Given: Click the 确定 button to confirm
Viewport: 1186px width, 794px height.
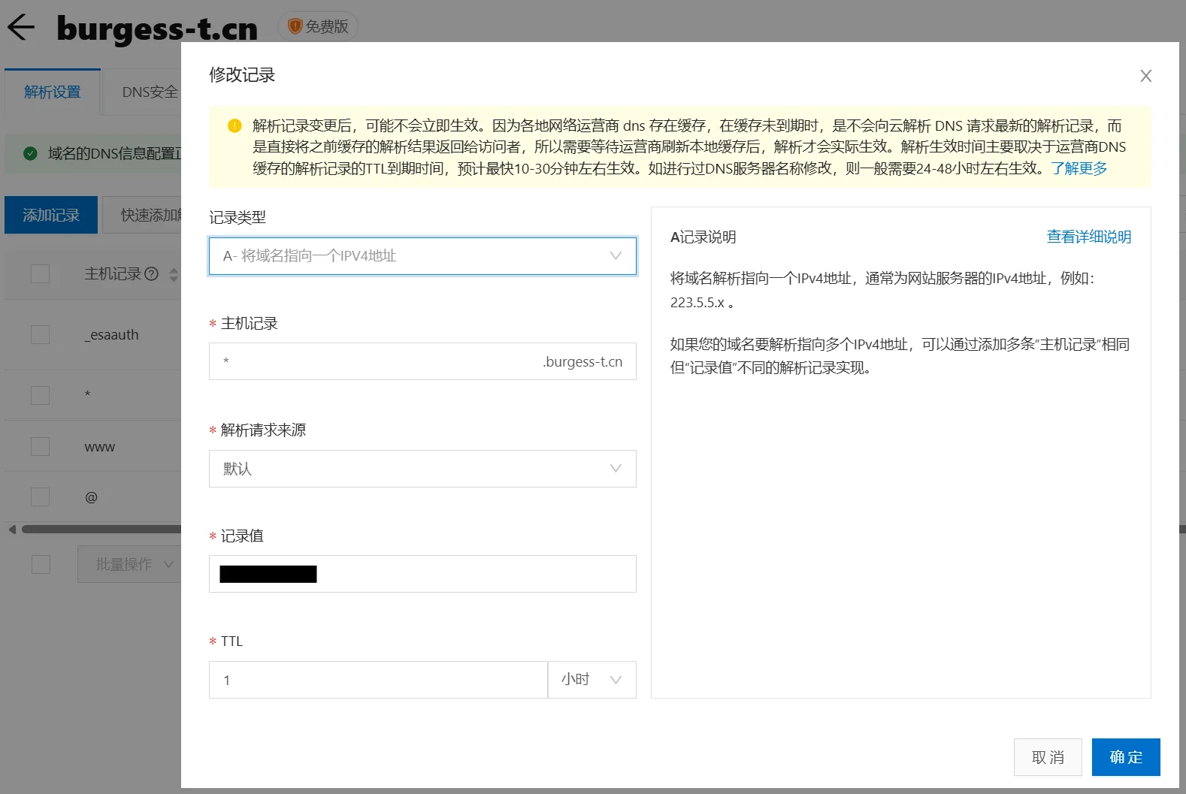Looking at the screenshot, I should (x=1125, y=757).
